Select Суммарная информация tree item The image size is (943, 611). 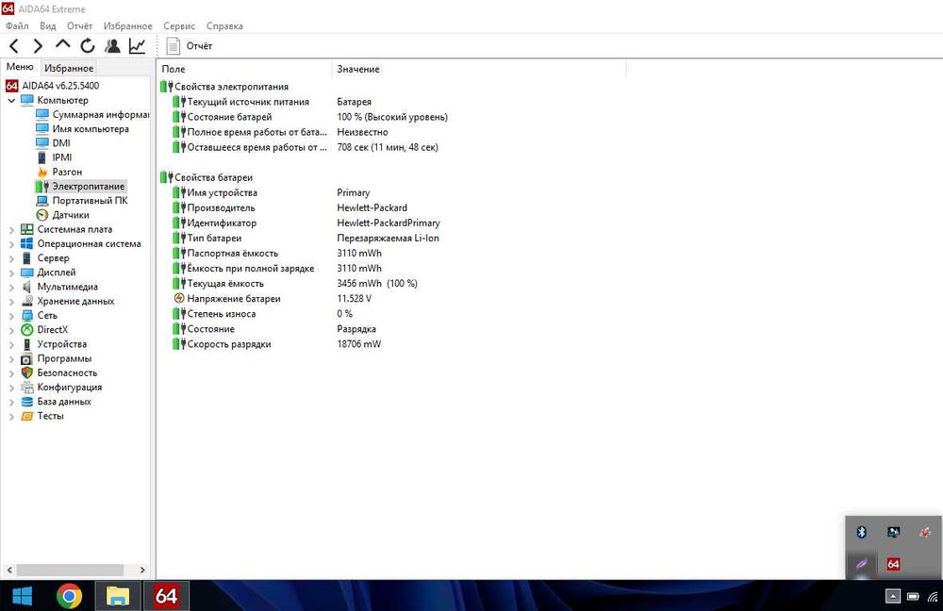tap(92, 114)
